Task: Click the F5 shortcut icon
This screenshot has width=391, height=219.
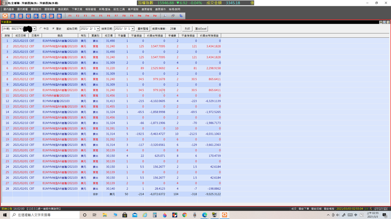Action: coord(101,16)
